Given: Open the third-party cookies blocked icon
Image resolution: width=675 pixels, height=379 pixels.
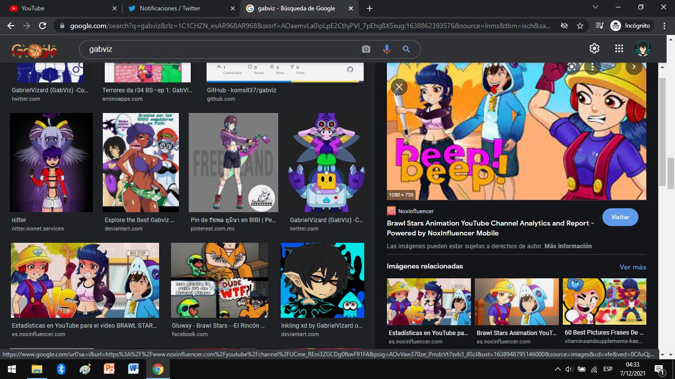Looking at the screenshot, I should coord(564,26).
